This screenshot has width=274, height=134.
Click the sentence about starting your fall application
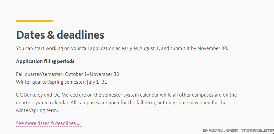point(122,48)
